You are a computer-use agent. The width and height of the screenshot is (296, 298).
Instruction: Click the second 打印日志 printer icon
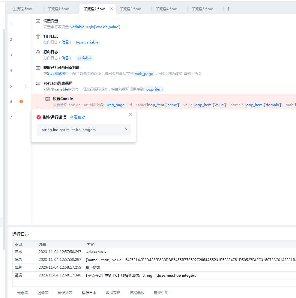(x=38, y=52)
